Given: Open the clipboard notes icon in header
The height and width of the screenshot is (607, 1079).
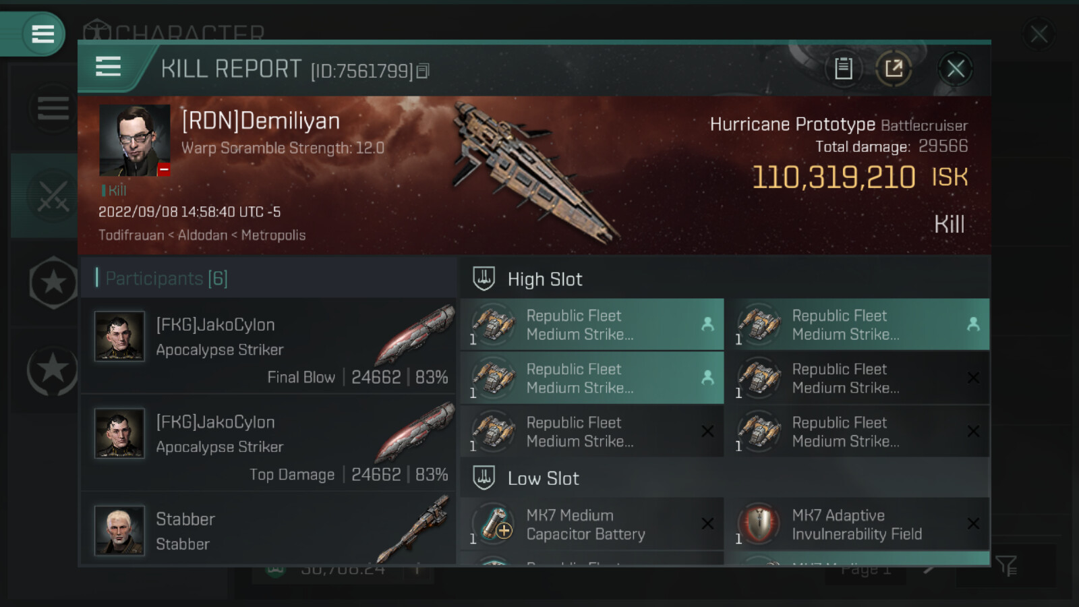Looking at the screenshot, I should point(843,68).
